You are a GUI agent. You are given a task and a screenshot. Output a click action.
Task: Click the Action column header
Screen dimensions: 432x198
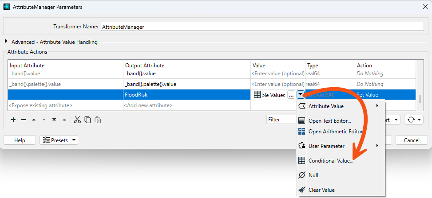click(385, 66)
